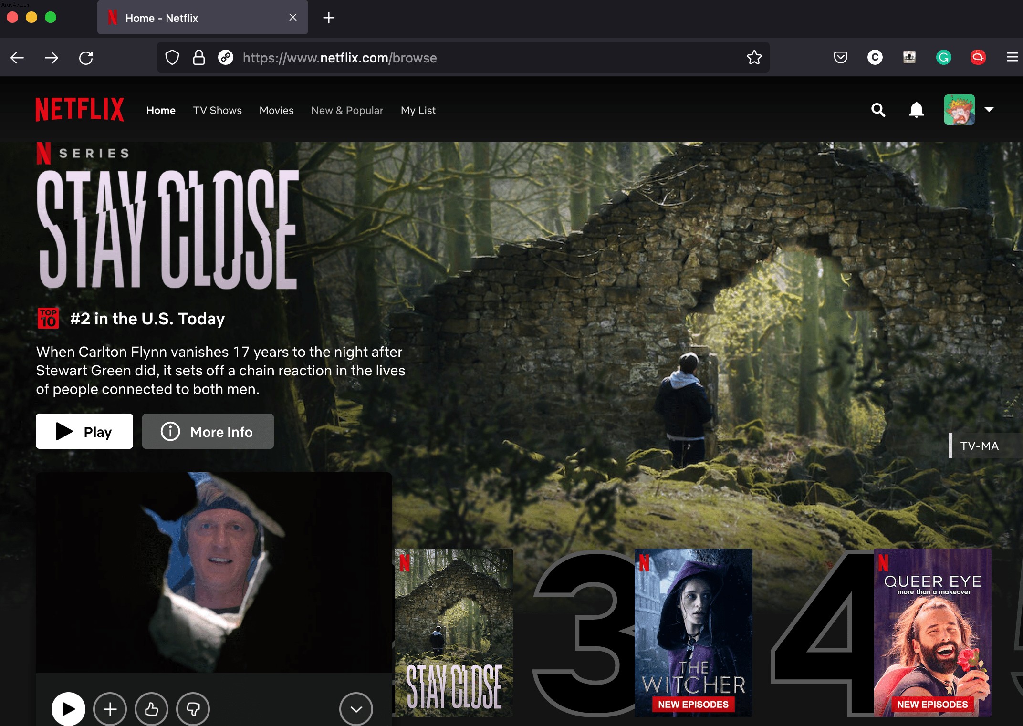Reload the page
Screen dimensions: 1023x726
tap(86, 58)
